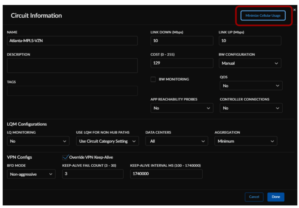Image resolution: width=299 pixels, height=208 pixels.
Task: Open the BFD Mode dropdown
Action: pyautogui.click(x=31, y=174)
